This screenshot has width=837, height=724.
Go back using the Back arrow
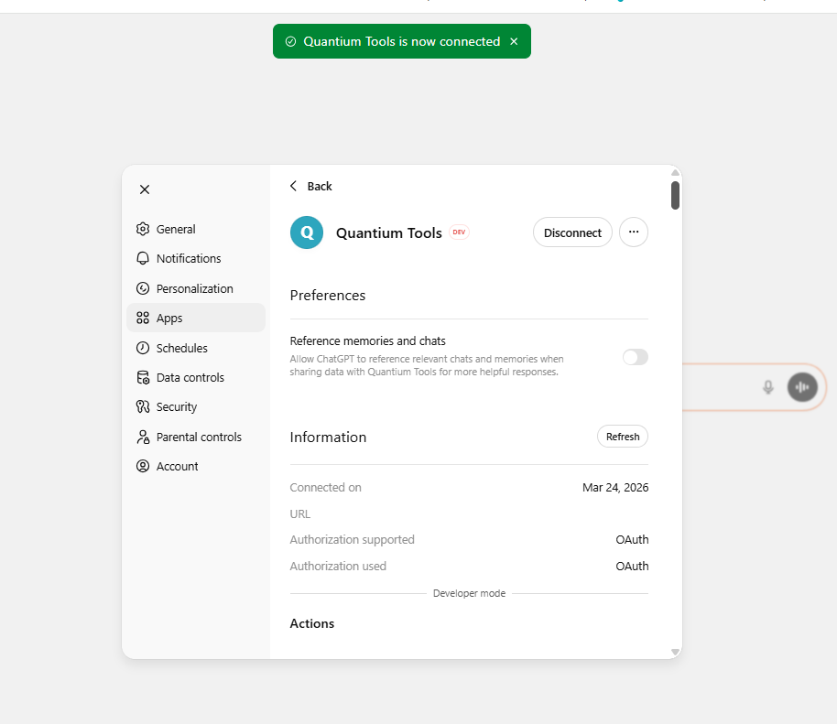[x=293, y=186]
